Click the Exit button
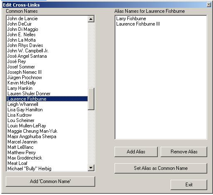The height and width of the screenshot is (195, 213). (x=189, y=185)
